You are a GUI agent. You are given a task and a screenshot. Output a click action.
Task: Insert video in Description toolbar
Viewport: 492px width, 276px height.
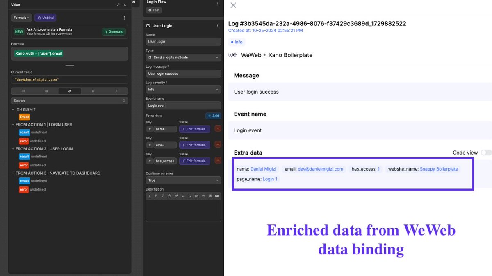pyautogui.click(x=217, y=196)
